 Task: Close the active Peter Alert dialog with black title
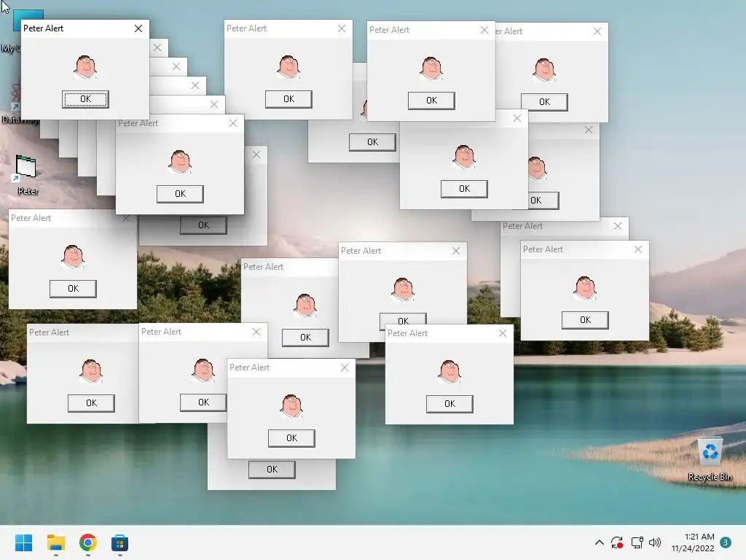click(138, 28)
